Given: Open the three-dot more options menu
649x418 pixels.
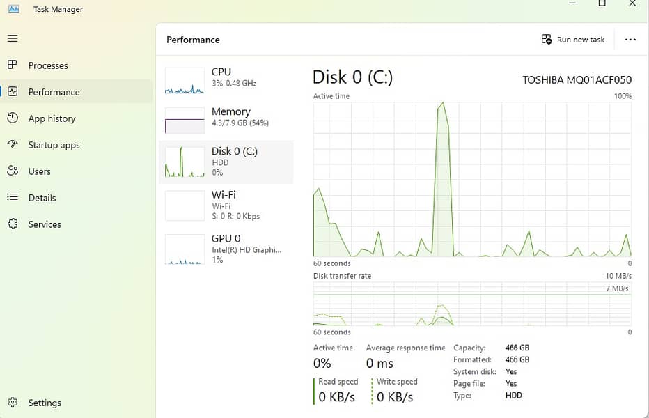Looking at the screenshot, I should pyautogui.click(x=630, y=40).
